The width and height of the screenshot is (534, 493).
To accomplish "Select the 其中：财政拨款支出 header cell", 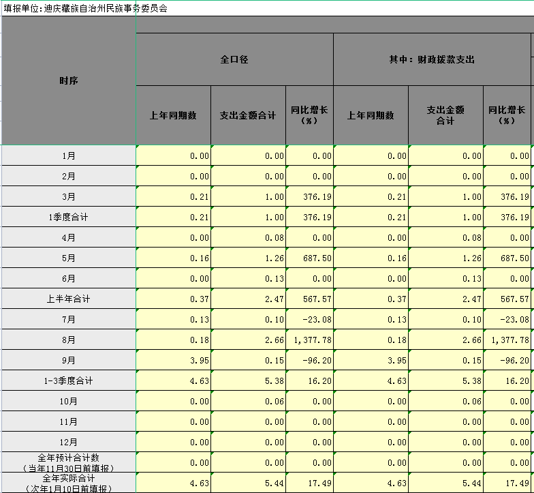I will pos(427,59).
